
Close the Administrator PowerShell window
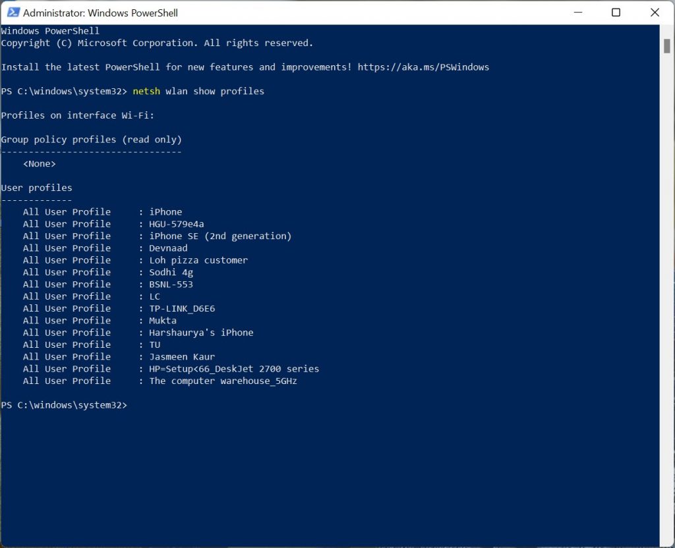click(x=655, y=13)
